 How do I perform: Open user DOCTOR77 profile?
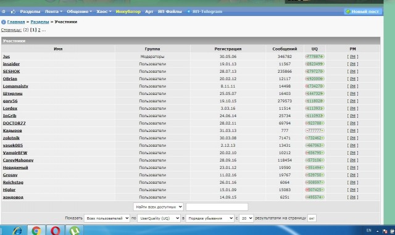(14, 123)
